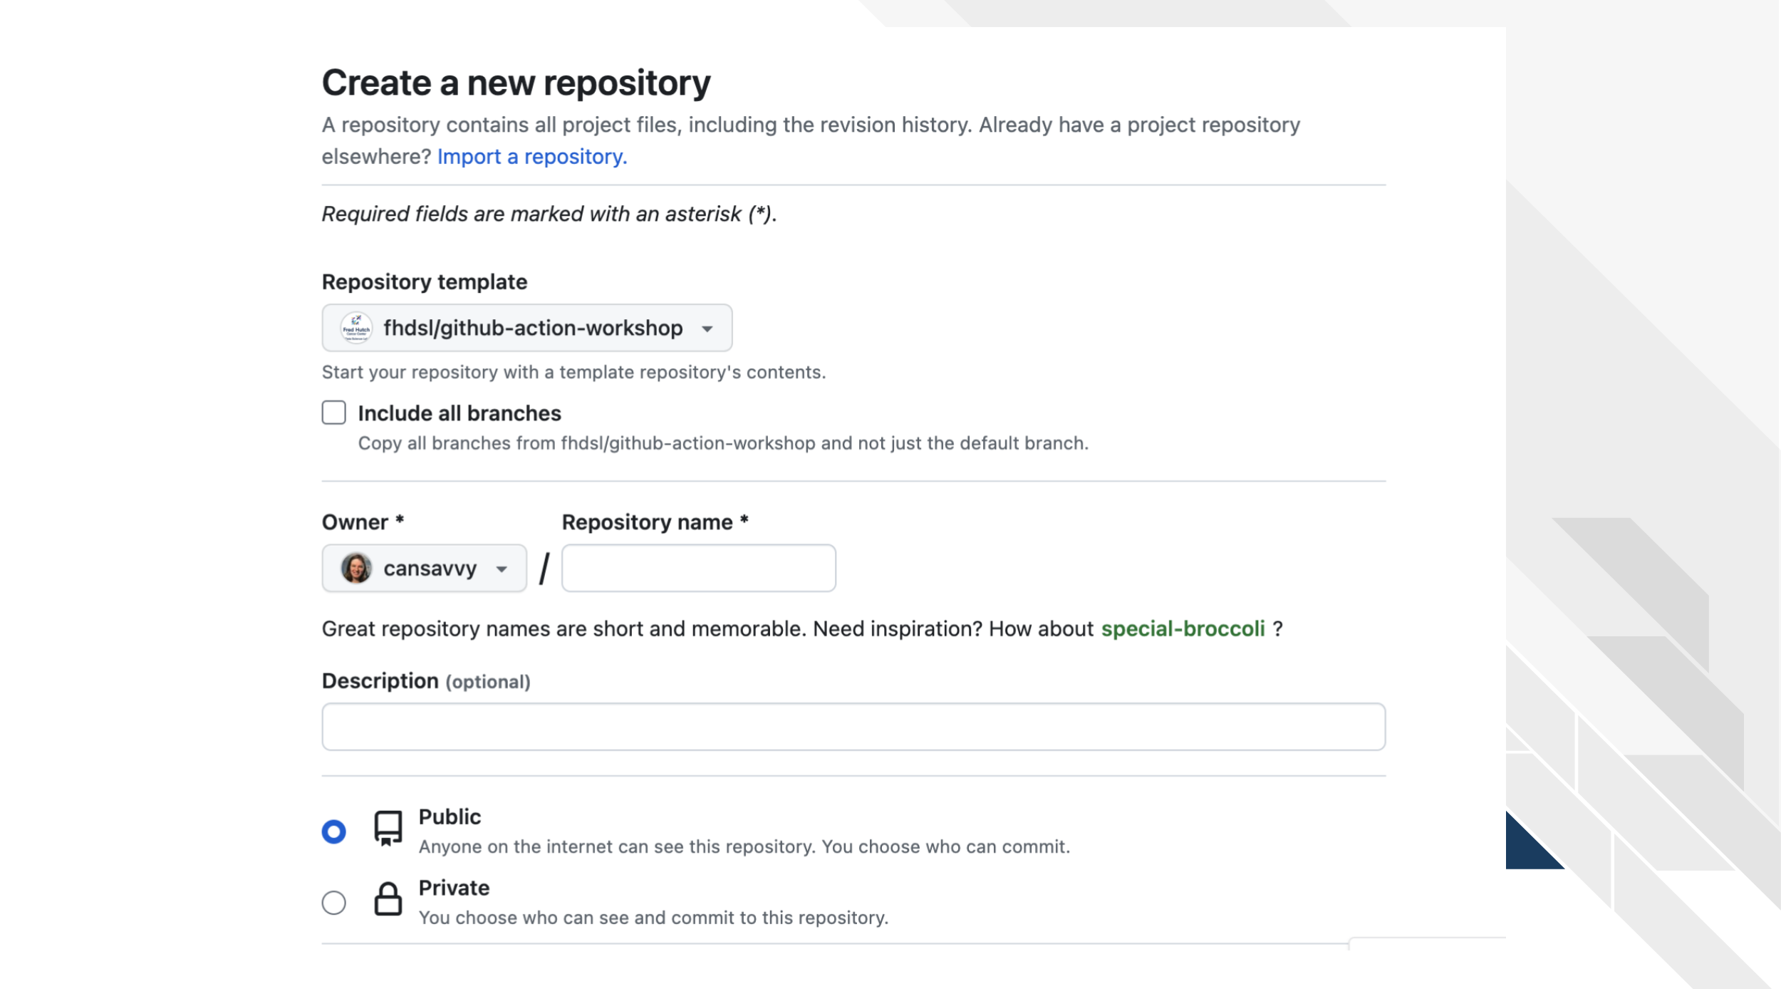The height and width of the screenshot is (989, 1781).
Task: Click 'Required fields are marked' notice text
Action: 549,214
